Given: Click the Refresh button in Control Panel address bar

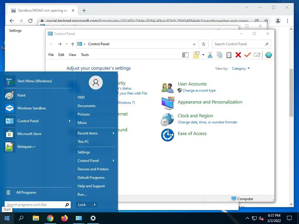Looking at the screenshot, I should (x=204, y=44).
